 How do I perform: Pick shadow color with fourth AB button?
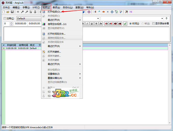point(120,24)
